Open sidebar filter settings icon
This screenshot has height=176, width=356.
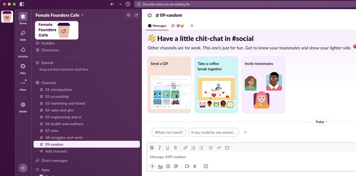click(129, 15)
